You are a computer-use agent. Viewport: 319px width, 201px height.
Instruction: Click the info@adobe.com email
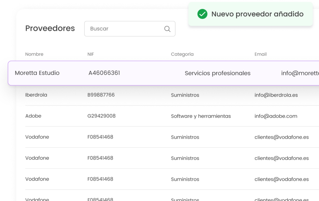[276, 116]
